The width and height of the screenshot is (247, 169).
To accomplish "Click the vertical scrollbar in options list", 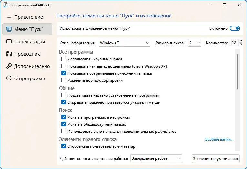I will pos(238,71).
